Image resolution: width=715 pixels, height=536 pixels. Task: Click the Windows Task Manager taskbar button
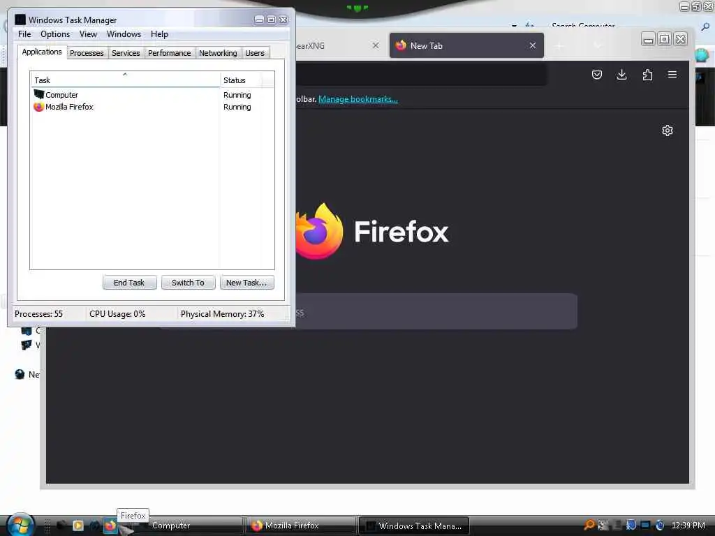coord(414,526)
